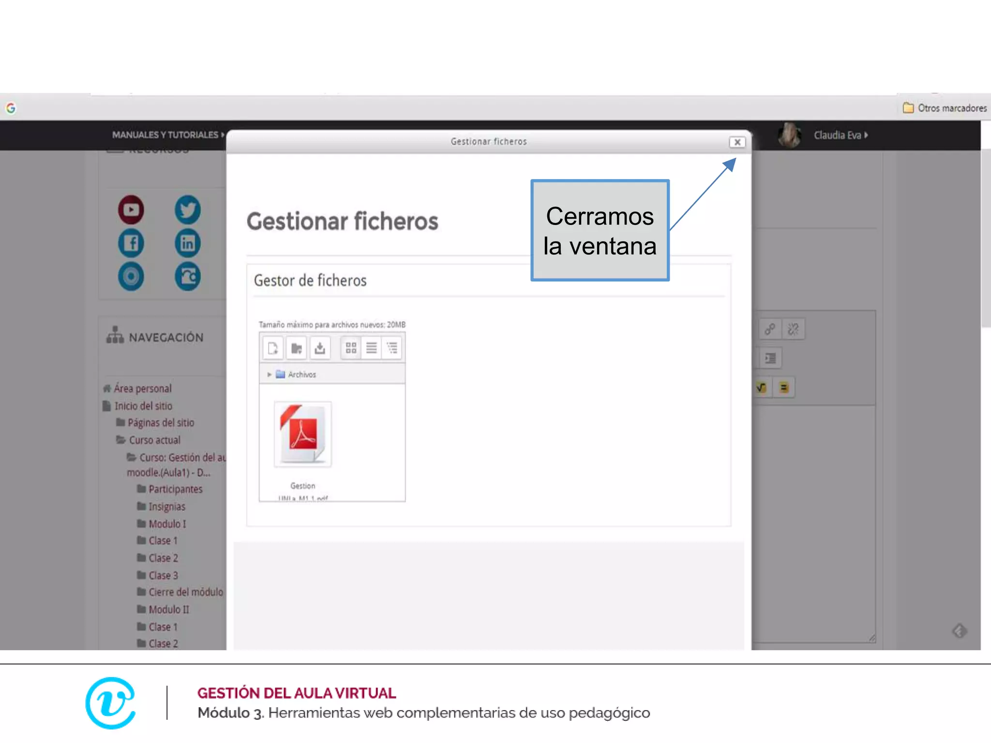Viewport: 991px width, 743px height.
Task: Switch to icon grid view
Action: [x=351, y=348]
